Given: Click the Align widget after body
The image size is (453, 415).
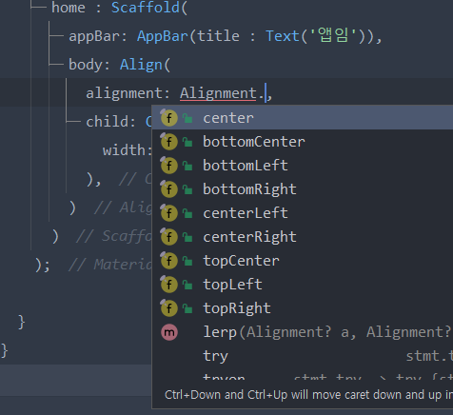Looking at the screenshot, I should pyautogui.click(x=141, y=65).
